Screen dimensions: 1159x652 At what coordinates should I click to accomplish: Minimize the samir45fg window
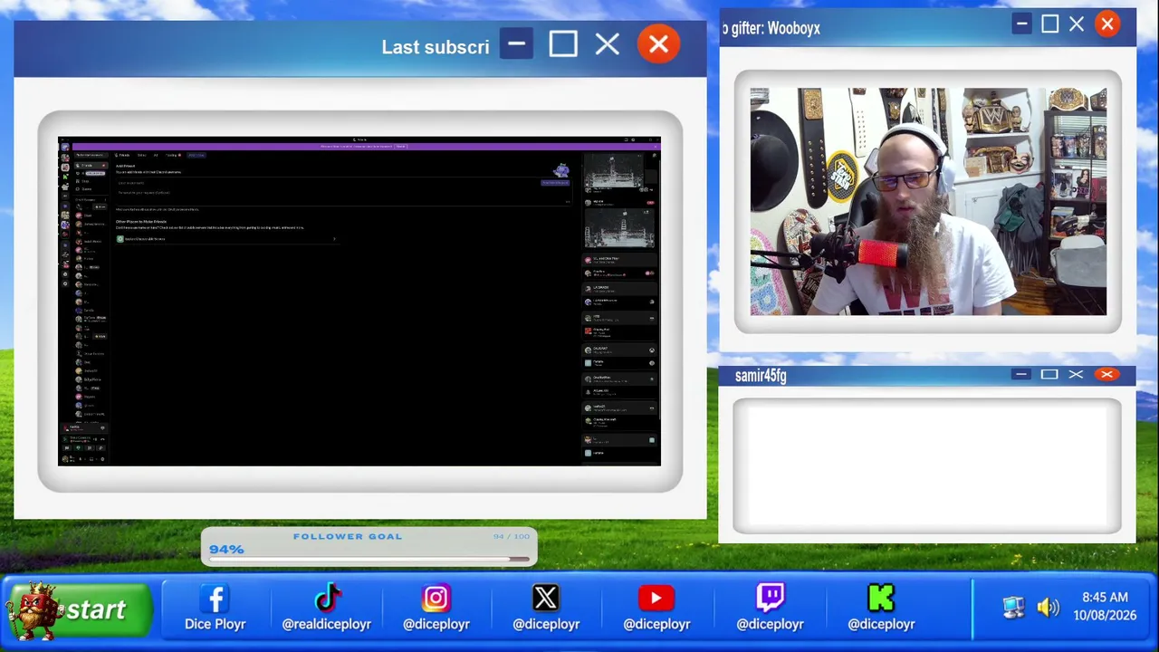click(x=1021, y=374)
